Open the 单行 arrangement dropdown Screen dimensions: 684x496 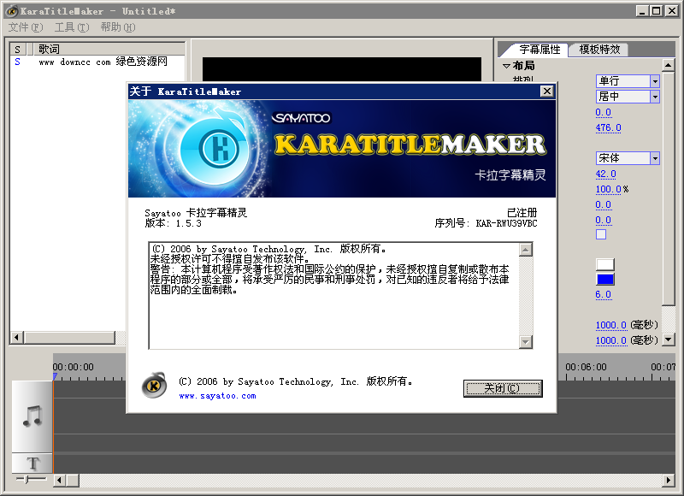655,81
